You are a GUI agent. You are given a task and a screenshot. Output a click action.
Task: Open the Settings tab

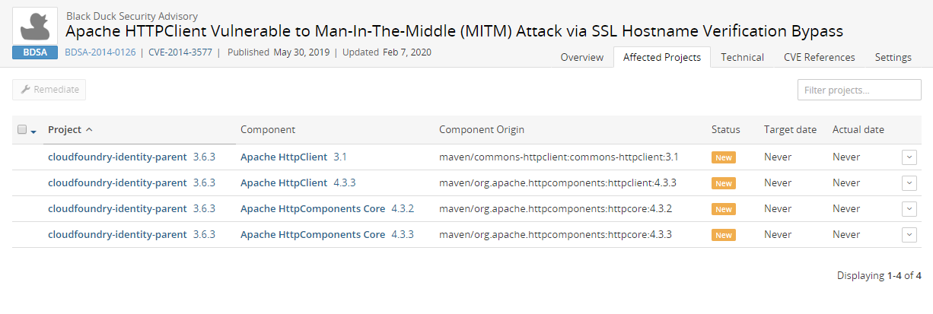[893, 57]
